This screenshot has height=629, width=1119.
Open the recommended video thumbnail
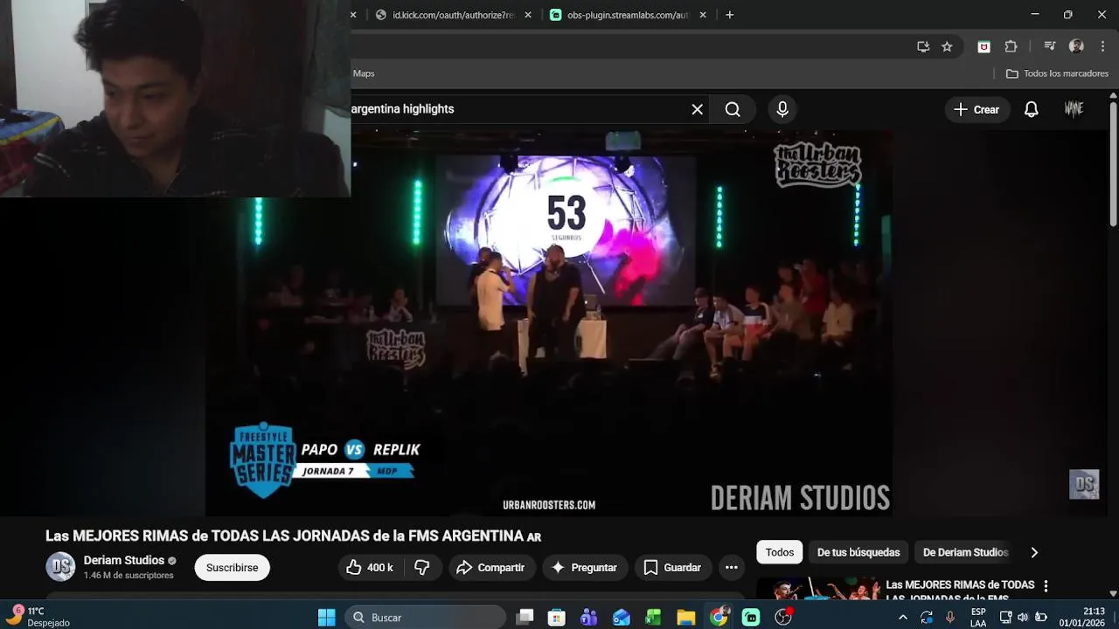[x=818, y=589]
